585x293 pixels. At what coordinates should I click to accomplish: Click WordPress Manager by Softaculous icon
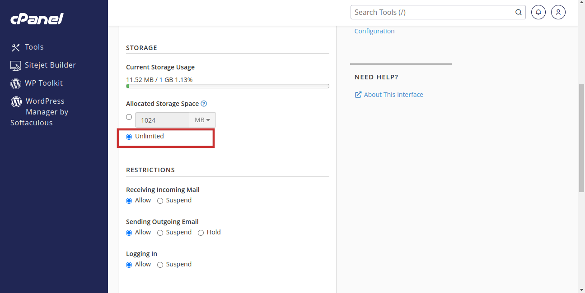pos(16,101)
